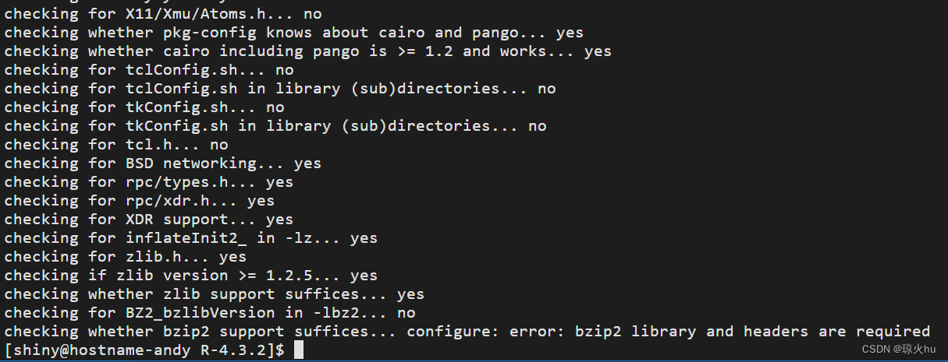Click the "checking for tclConfig.sh... no" line
This screenshot has width=948, height=362.
[148, 70]
